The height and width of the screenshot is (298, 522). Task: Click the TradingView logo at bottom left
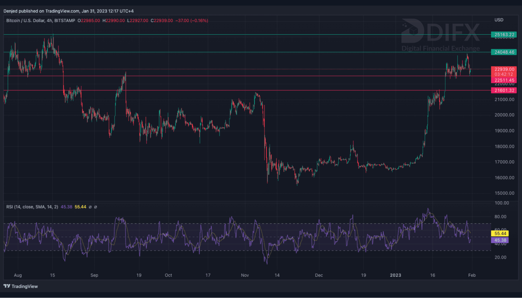(21, 286)
